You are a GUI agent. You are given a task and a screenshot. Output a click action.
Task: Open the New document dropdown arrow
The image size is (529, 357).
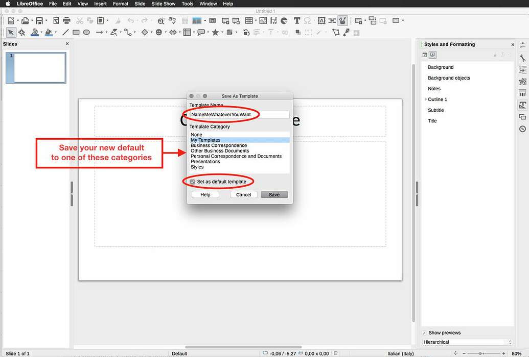[x=18, y=20]
